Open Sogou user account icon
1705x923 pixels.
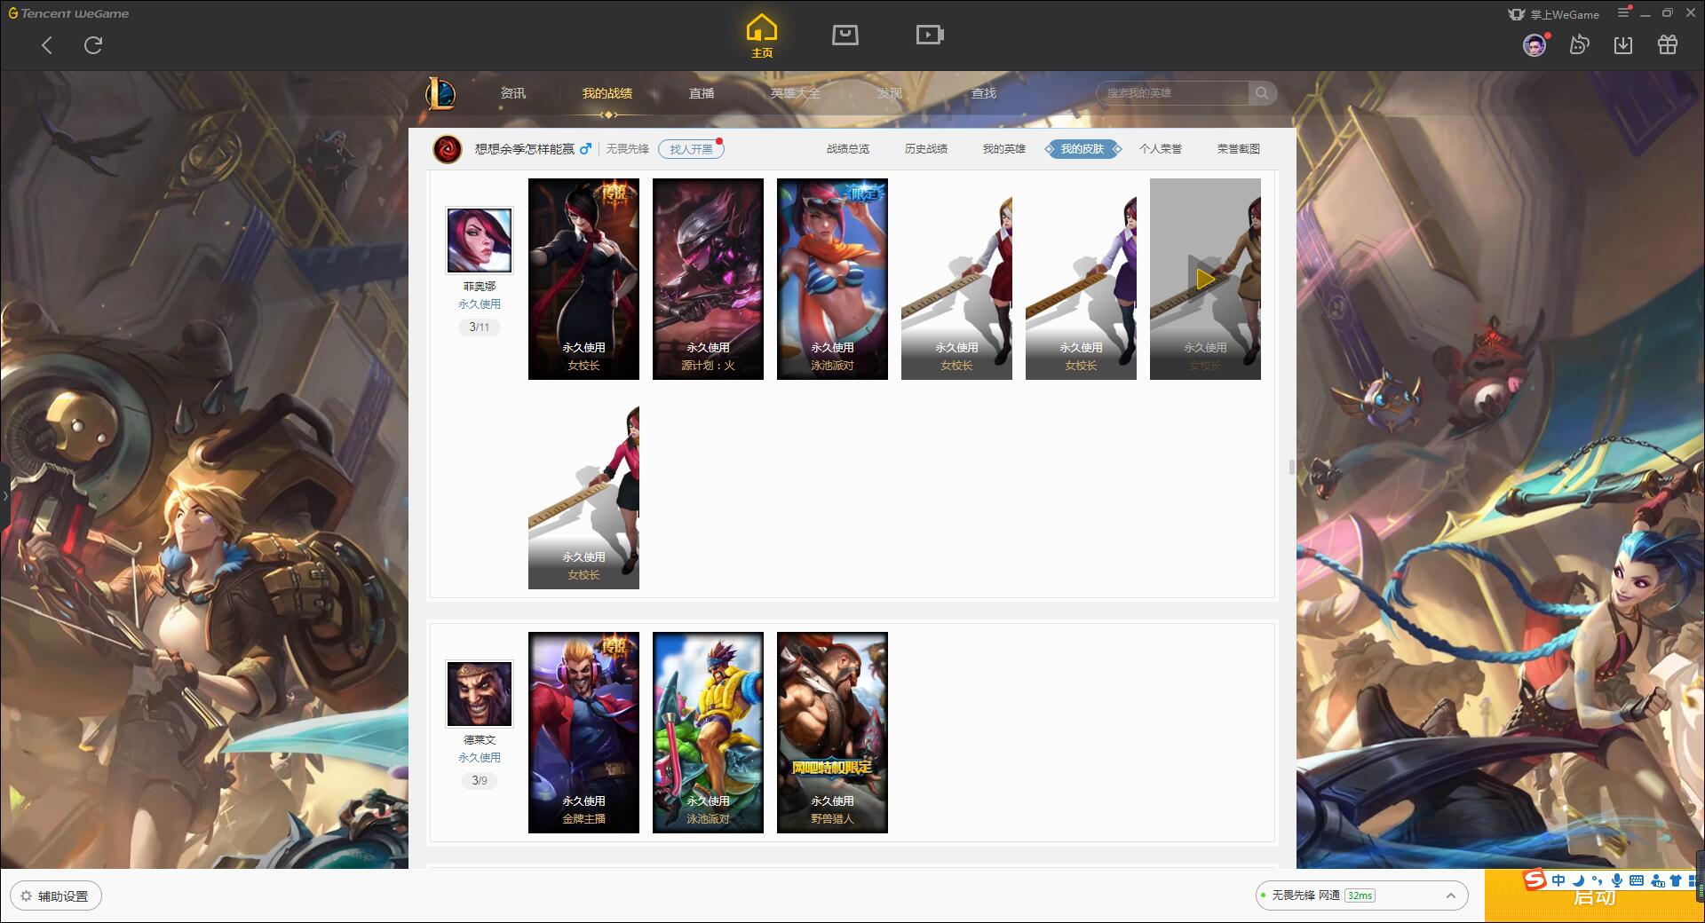(x=1657, y=880)
